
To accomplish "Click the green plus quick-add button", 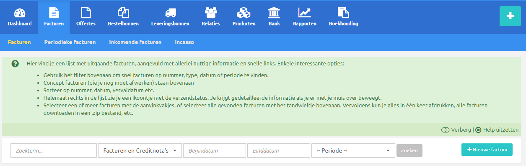I will (x=510, y=16).
